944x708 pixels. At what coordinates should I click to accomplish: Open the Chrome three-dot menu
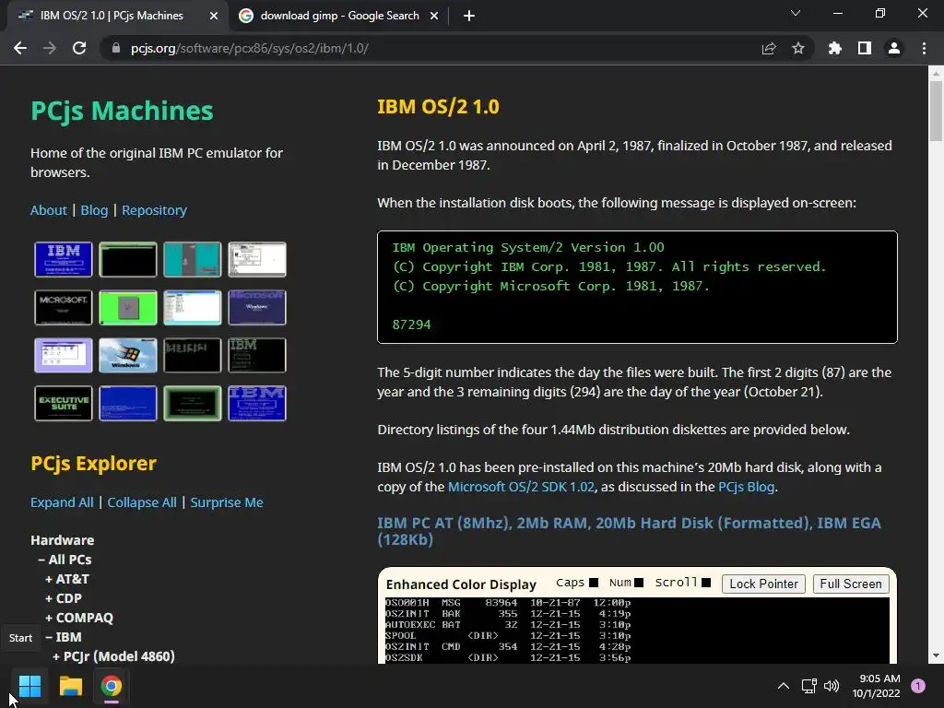click(924, 48)
